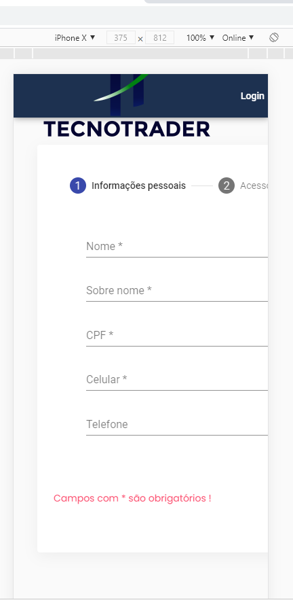Open the 100% zoom dropdown

(201, 37)
